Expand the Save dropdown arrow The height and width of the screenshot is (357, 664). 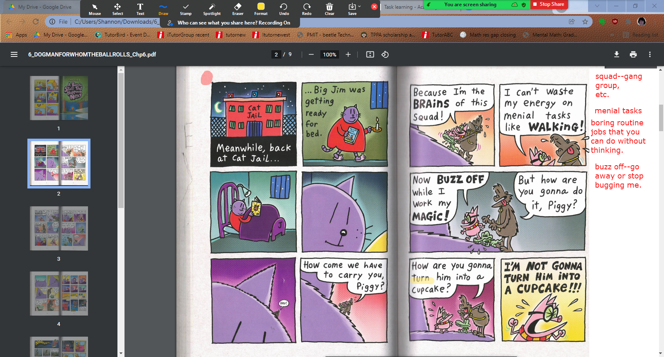pyautogui.click(x=359, y=6)
